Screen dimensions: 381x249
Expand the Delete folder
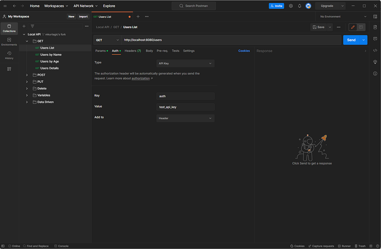[x=27, y=89]
